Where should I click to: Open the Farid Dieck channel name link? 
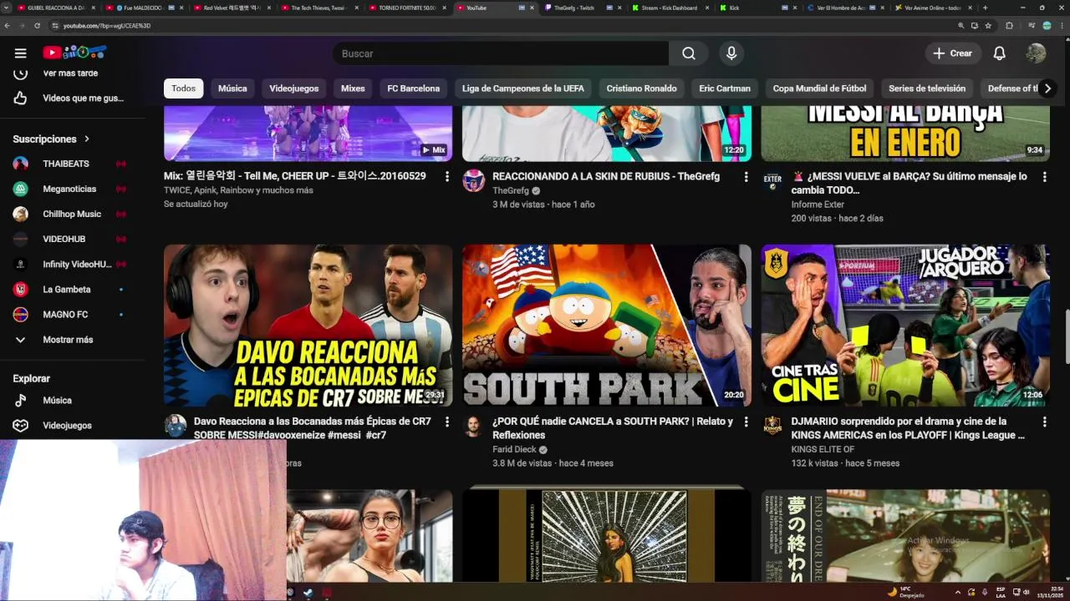pos(514,449)
